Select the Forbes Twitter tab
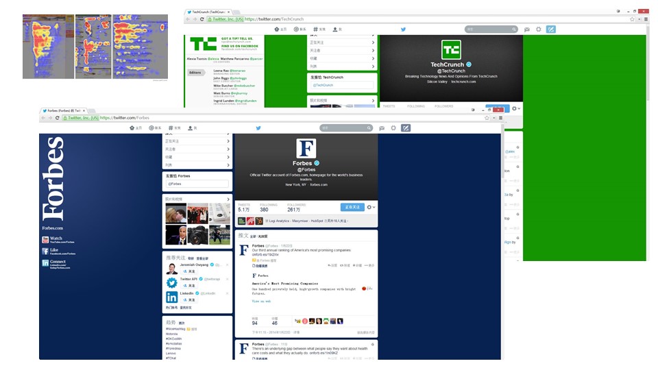This screenshot has width=658, height=370. coord(64,111)
